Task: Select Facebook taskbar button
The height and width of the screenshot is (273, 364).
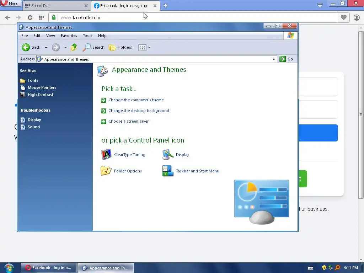Action: click(49, 268)
